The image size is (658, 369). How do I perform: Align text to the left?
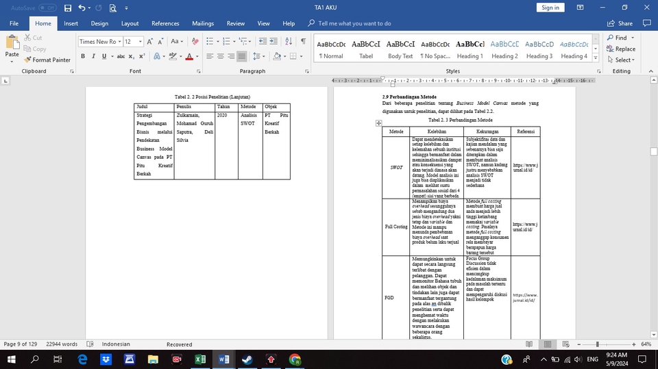[x=210, y=56]
